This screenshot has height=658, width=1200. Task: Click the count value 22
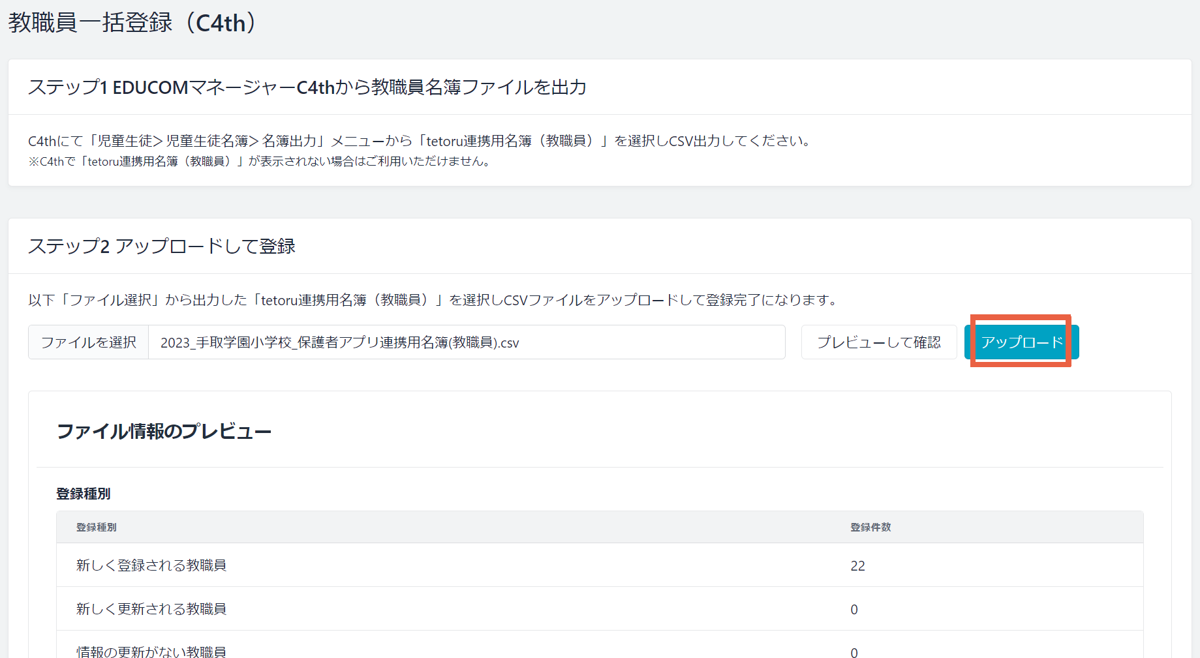click(857, 566)
